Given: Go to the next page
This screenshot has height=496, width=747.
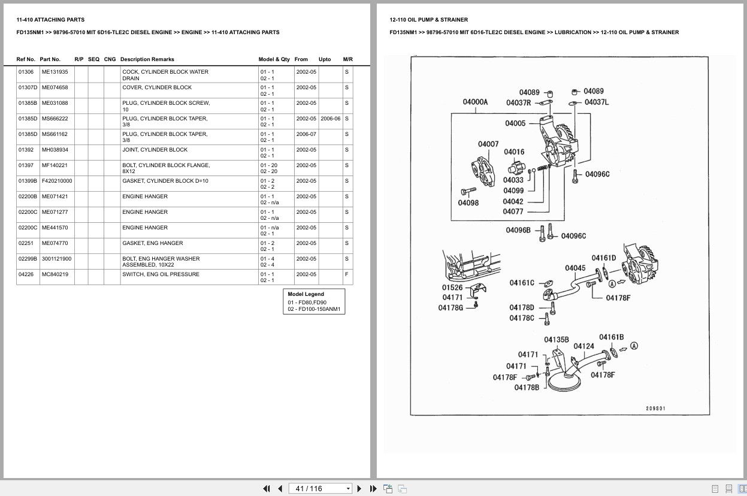Looking at the screenshot, I should (x=359, y=489).
